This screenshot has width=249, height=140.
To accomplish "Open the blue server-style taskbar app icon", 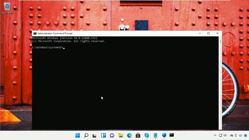I will [x=155, y=135].
